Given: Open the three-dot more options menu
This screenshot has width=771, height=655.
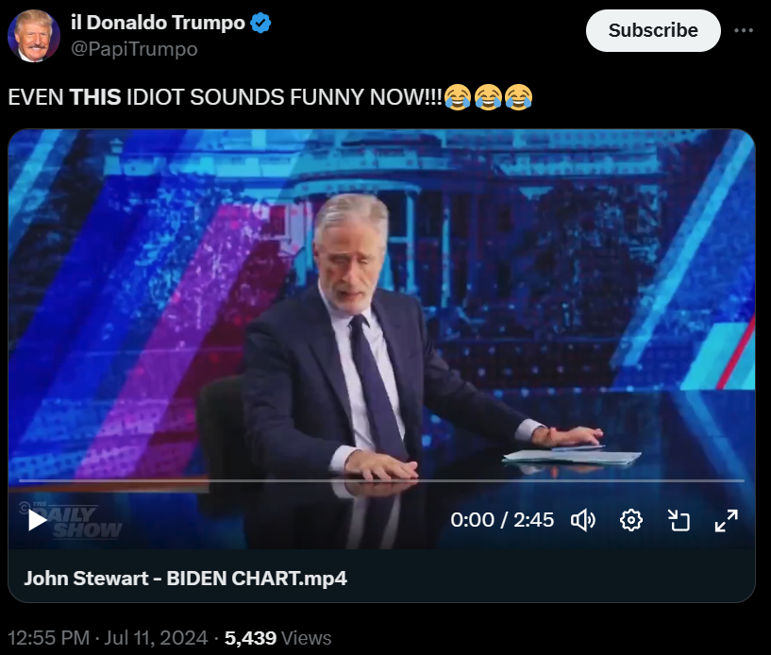Looking at the screenshot, I should pos(744,30).
